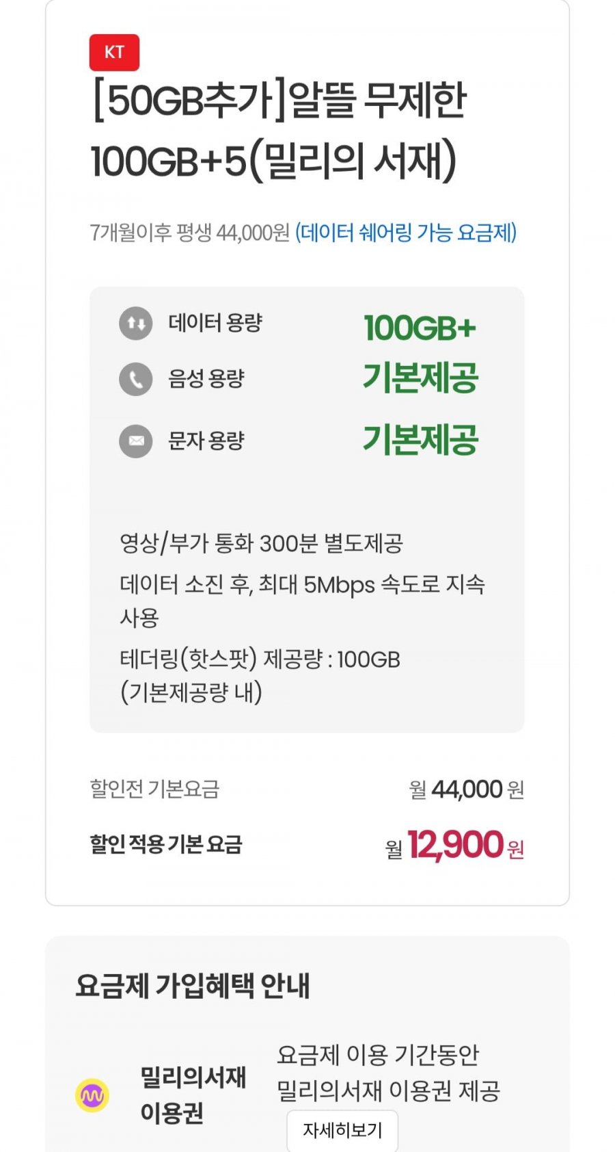615x1152 pixels.
Task: Click the 기본제공 value for 음성 용량
Action: click(x=420, y=378)
